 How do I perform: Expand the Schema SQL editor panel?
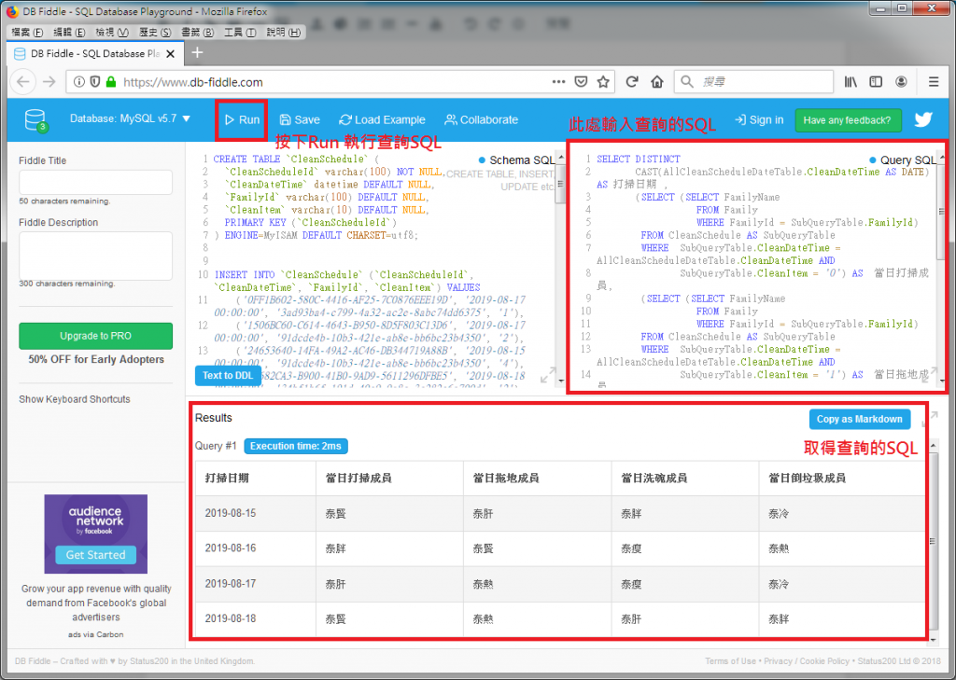(x=547, y=375)
